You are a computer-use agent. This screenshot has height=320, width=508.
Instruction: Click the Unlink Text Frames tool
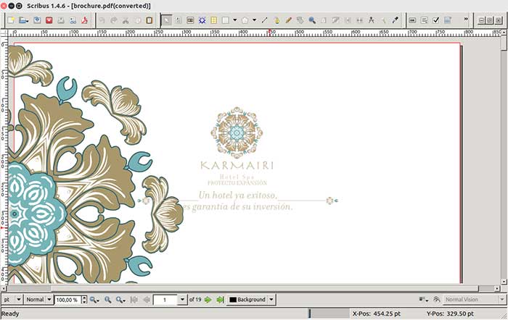coord(360,20)
